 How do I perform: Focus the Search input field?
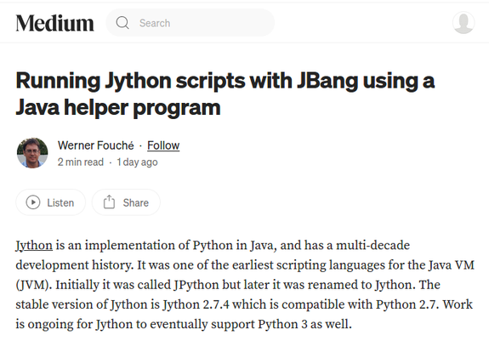[x=190, y=23]
